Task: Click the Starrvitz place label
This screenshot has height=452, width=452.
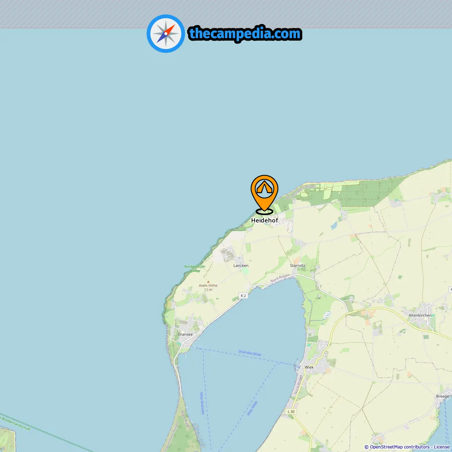Action: tap(298, 266)
